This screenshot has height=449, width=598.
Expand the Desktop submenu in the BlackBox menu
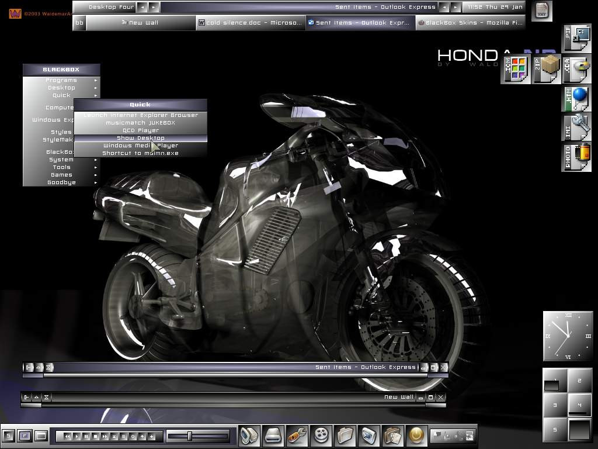coord(61,88)
